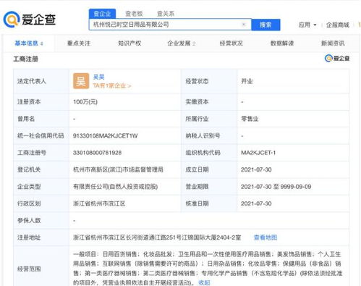The height and width of the screenshot is (286, 361).
Task: Select the 查企业 search tab
Action: [x=102, y=14]
